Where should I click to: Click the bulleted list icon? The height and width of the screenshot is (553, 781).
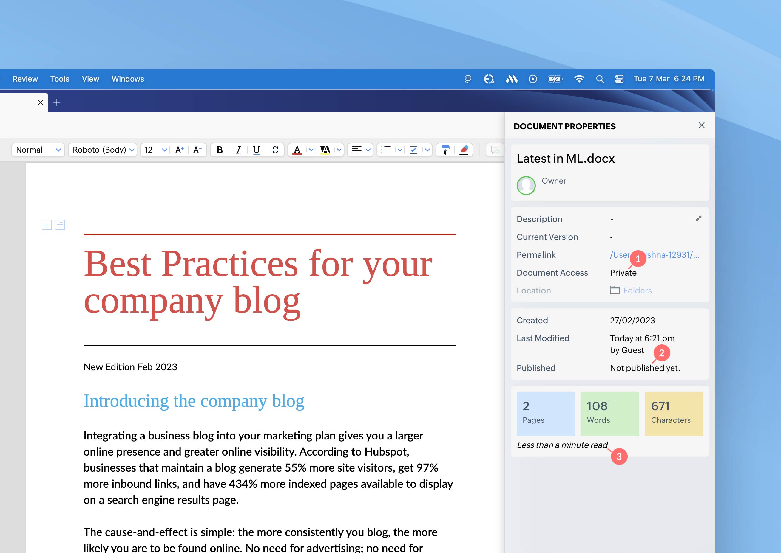pyautogui.click(x=386, y=150)
